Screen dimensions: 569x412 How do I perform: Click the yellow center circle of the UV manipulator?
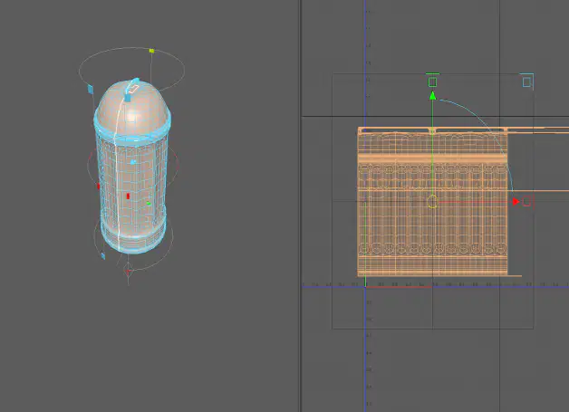(432, 202)
